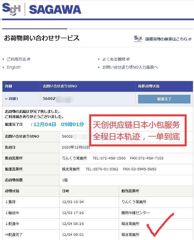Screen dimensions: 194x240
Task: Click delivery date 12月04日
Action: point(45,125)
